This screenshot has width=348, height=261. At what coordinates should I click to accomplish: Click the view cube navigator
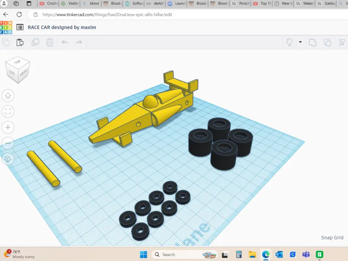pyautogui.click(x=18, y=70)
